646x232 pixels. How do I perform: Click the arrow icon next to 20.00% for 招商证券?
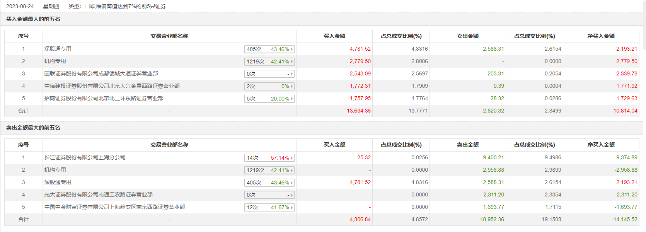coord(291,99)
